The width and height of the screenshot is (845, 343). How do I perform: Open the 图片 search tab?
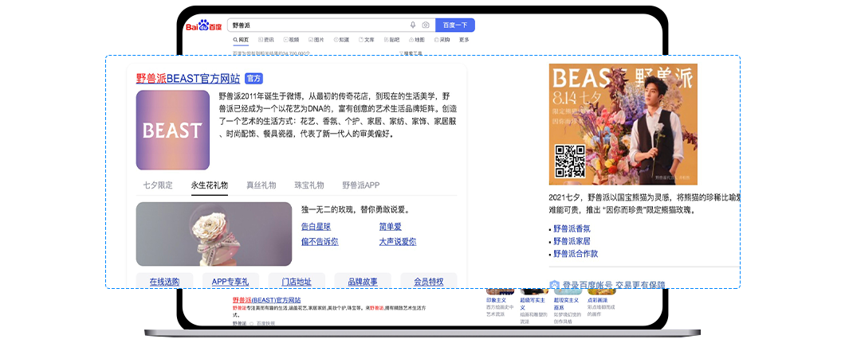[315, 39]
